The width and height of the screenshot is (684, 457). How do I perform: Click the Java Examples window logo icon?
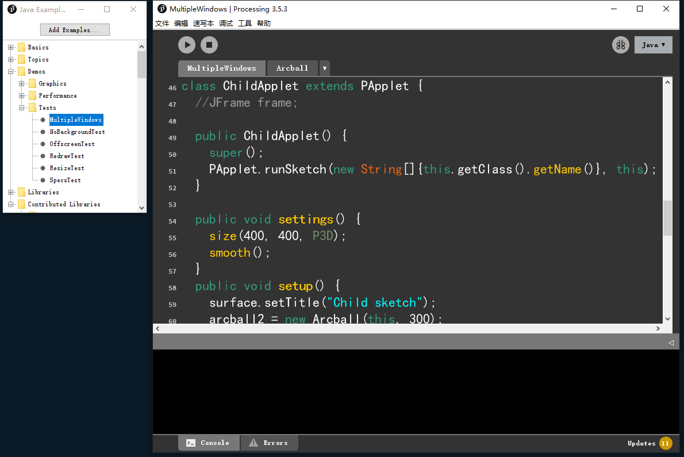[12, 9]
